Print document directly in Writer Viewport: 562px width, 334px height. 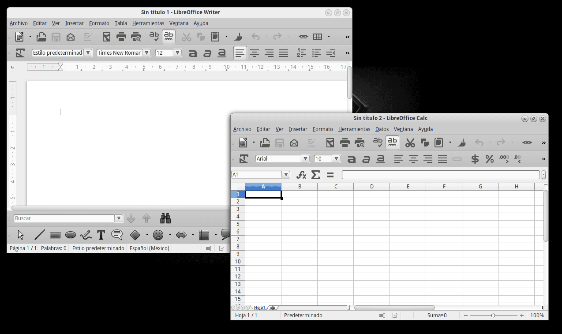tap(121, 37)
